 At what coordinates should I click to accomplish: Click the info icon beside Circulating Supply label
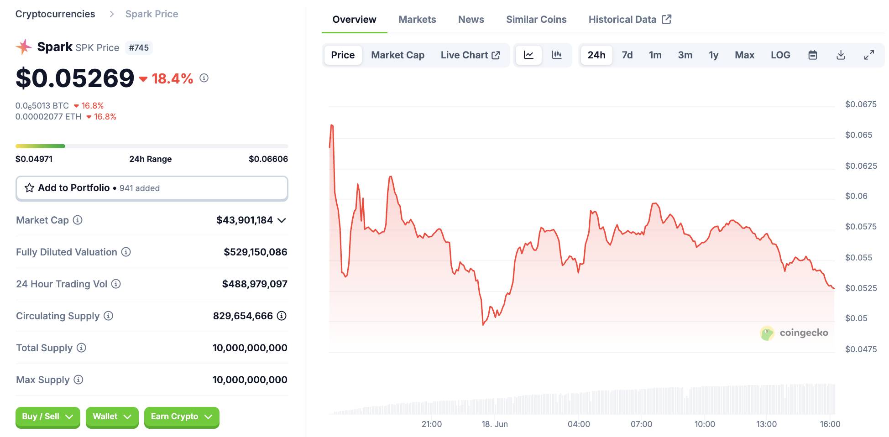tap(108, 316)
